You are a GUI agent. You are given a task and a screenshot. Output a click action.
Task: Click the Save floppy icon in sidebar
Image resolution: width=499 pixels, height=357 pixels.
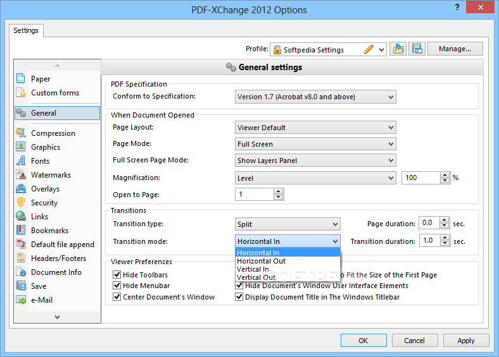[x=21, y=286]
